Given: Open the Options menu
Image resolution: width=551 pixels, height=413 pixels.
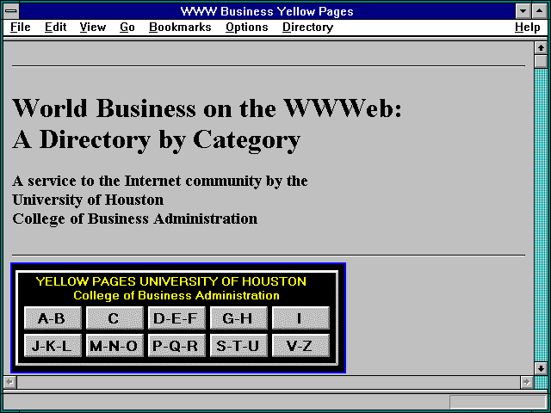Looking at the screenshot, I should coord(247,28).
